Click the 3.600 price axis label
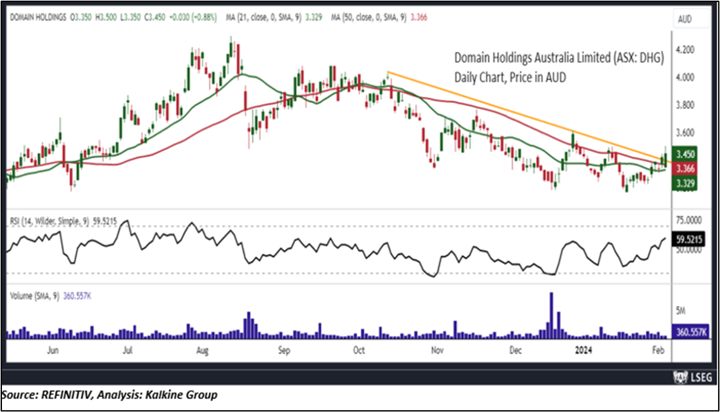The width and height of the screenshot is (720, 412). click(685, 133)
